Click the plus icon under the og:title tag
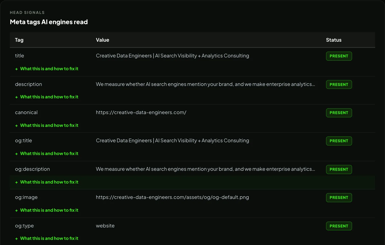This screenshot has height=245, width=385. (x=16, y=154)
